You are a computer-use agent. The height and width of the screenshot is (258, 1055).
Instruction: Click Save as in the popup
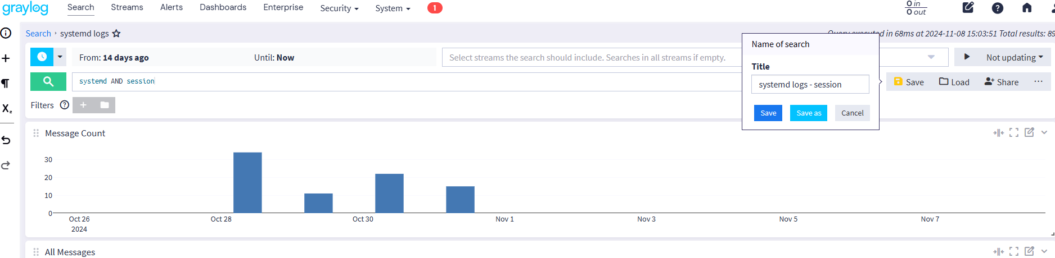tap(808, 113)
